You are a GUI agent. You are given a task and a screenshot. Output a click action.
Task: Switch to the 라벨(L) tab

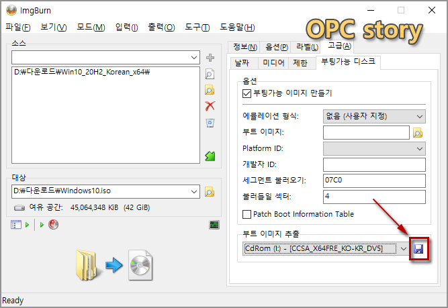click(x=307, y=47)
